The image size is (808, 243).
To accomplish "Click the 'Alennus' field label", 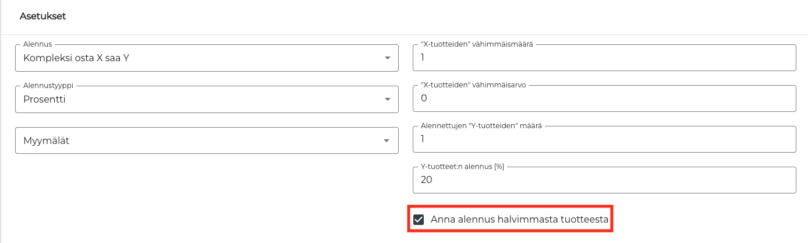I will point(37,44).
